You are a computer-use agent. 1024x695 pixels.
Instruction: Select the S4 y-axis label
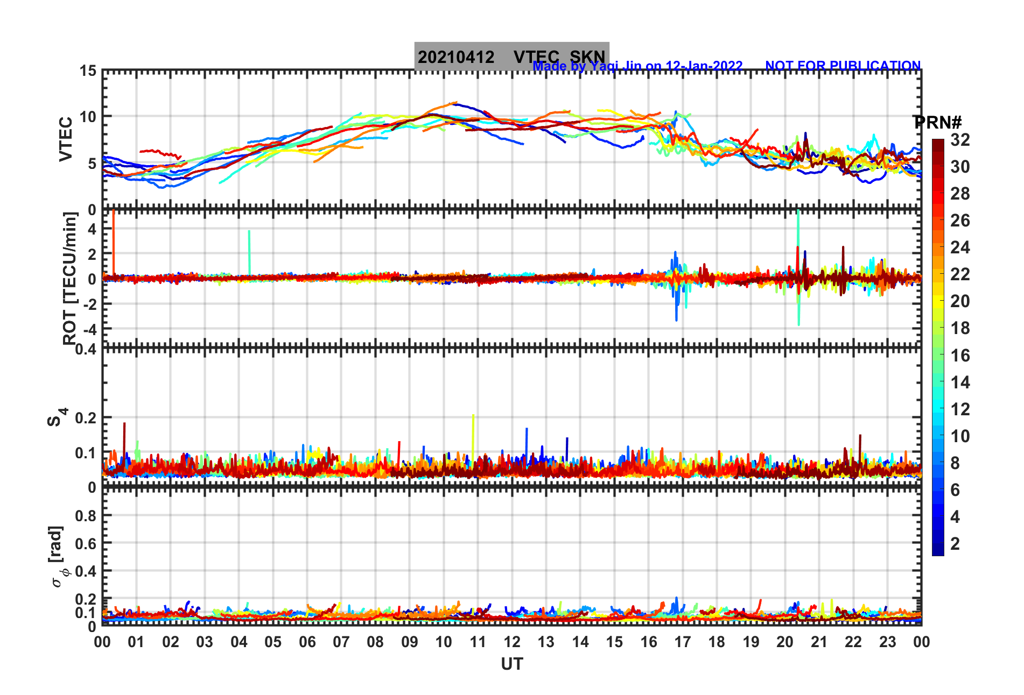pos(57,417)
